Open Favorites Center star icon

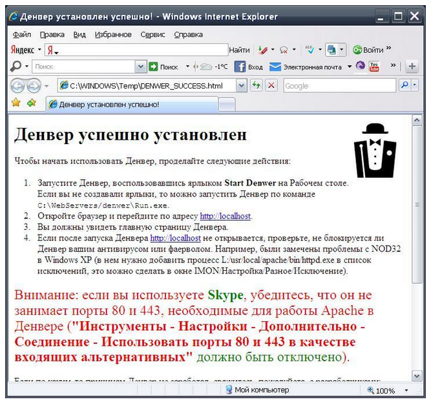(x=16, y=103)
